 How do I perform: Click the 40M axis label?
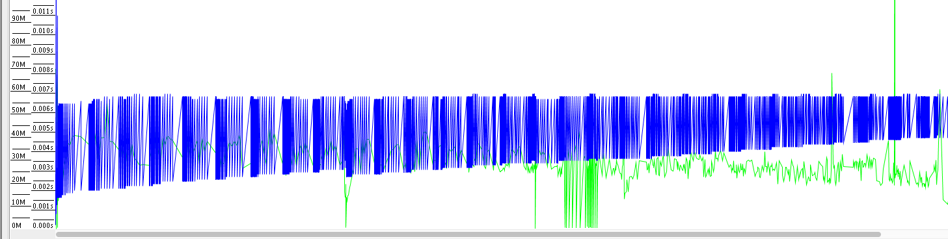pyautogui.click(x=18, y=133)
